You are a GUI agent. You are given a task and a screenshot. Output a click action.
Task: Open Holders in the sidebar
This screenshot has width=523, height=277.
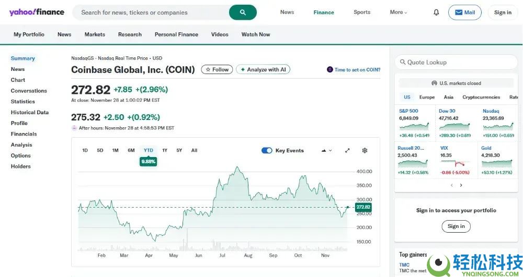(21, 166)
